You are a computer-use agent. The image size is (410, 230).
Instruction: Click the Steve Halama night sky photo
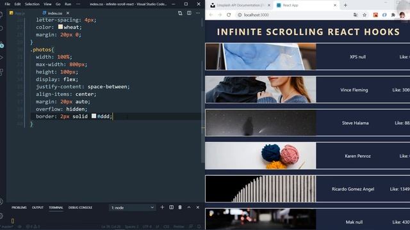261,123
